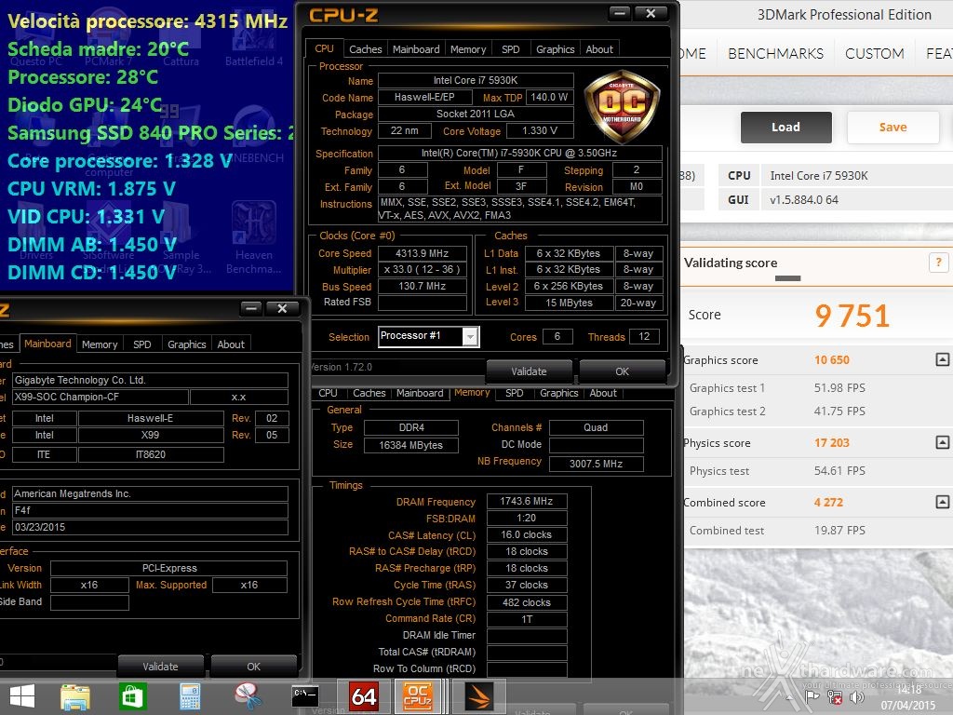Open SPD tab in the CPU-Z mainboard window
This screenshot has width=953, height=715.
click(x=142, y=344)
